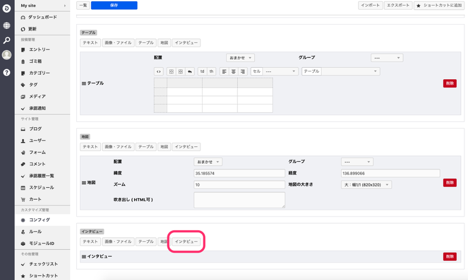Open the user avatar profile icon
468x280 pixels.
[x=7, y=55]
